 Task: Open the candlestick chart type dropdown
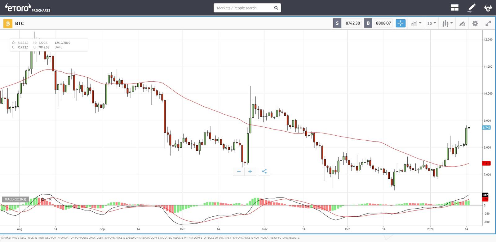click(x=447, y=23)
